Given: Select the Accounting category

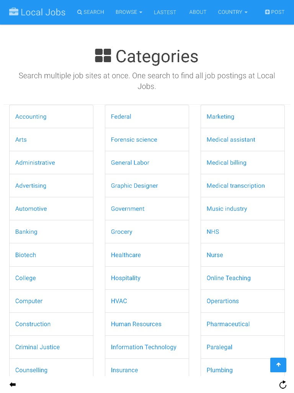Looking at the screenshot, I should 31,117.
